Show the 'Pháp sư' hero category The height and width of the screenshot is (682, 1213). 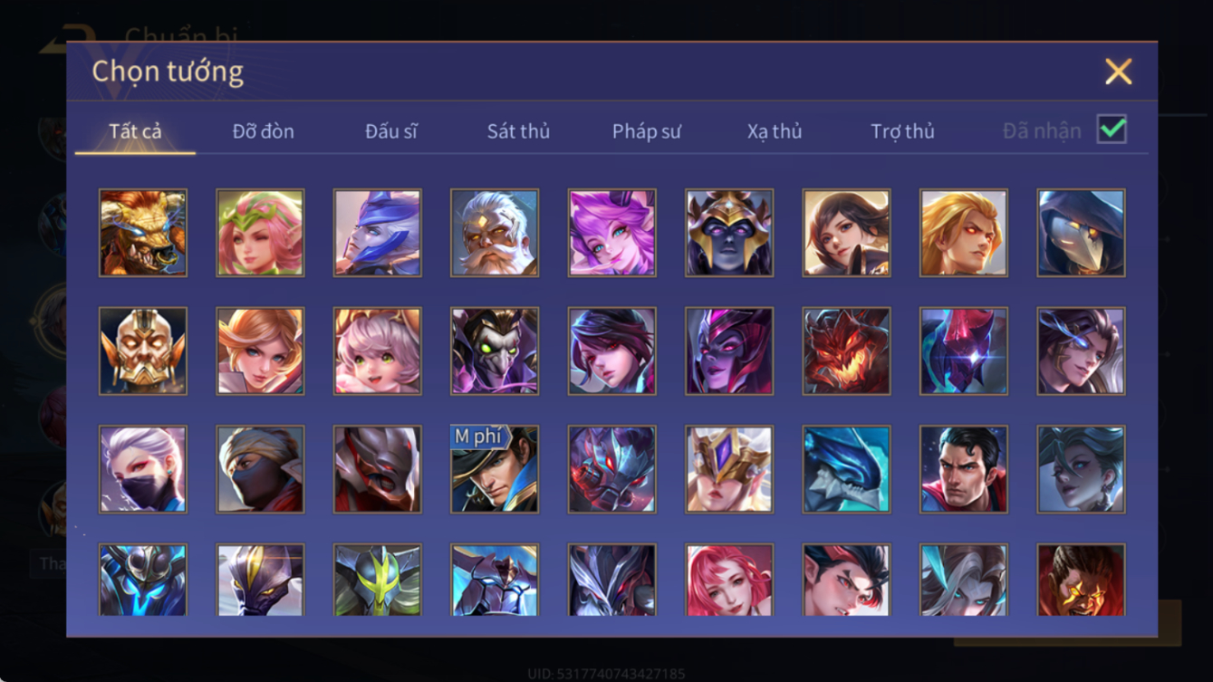click(647, 131)
